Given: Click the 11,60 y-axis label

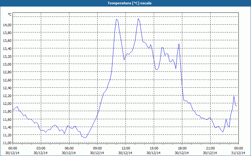Looking at the screenshot, I should [x=7, y=119].
